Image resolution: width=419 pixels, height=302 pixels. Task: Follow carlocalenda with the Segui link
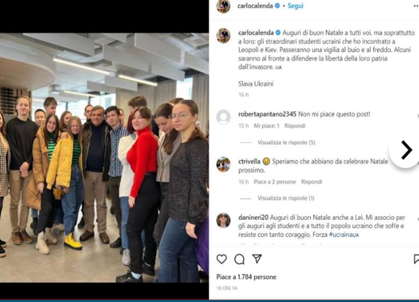[x=295, y=6]
